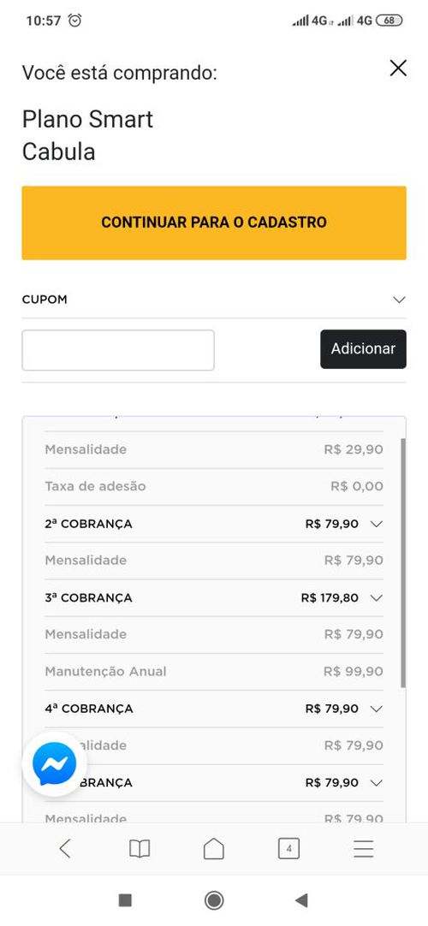This screenshot has height=926, width=428.
Task: Tap the Android home circle button
Action: (214, 900)
